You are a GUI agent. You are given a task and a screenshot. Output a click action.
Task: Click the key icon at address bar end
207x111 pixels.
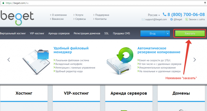205,3
